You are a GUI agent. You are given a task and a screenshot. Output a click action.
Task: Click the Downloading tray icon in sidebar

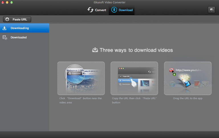click(5, 28)
